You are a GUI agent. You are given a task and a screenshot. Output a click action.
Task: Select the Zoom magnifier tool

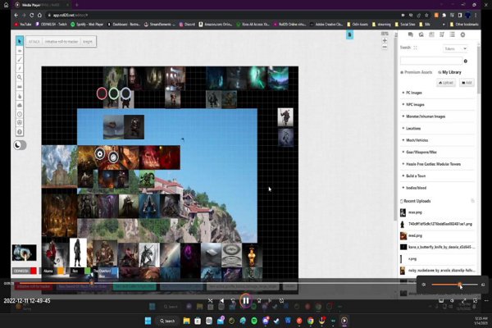[20, 77]
